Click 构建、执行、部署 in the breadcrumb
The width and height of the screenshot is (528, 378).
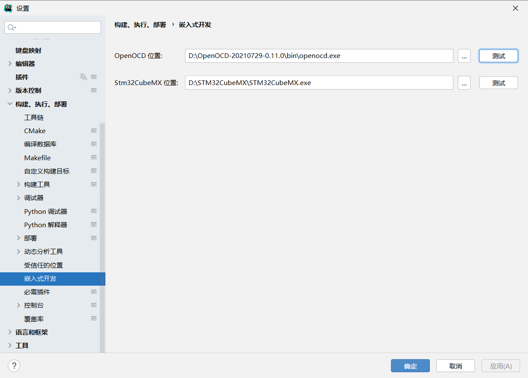coord(140,25)
